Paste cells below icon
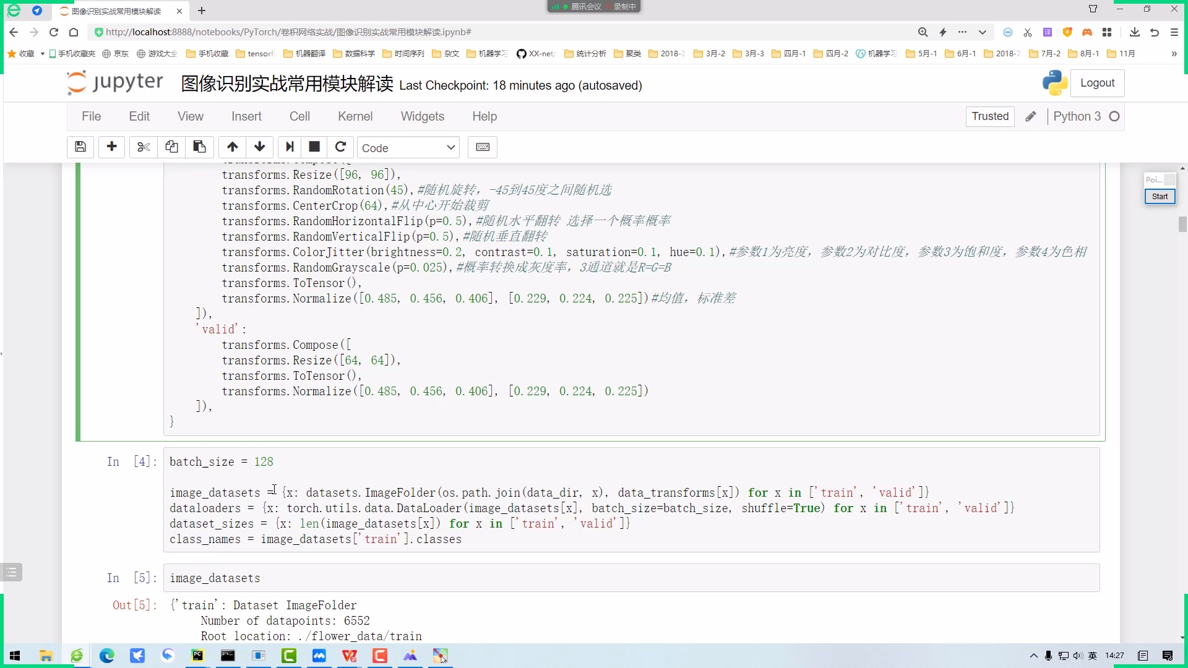The height and width of the screenshot is (668, 1188). tap(200, 147)
